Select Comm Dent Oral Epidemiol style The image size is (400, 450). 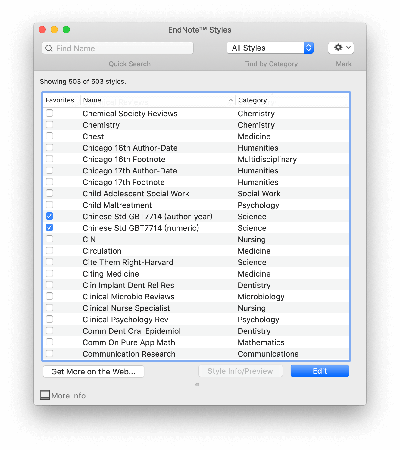click(132, 331)
